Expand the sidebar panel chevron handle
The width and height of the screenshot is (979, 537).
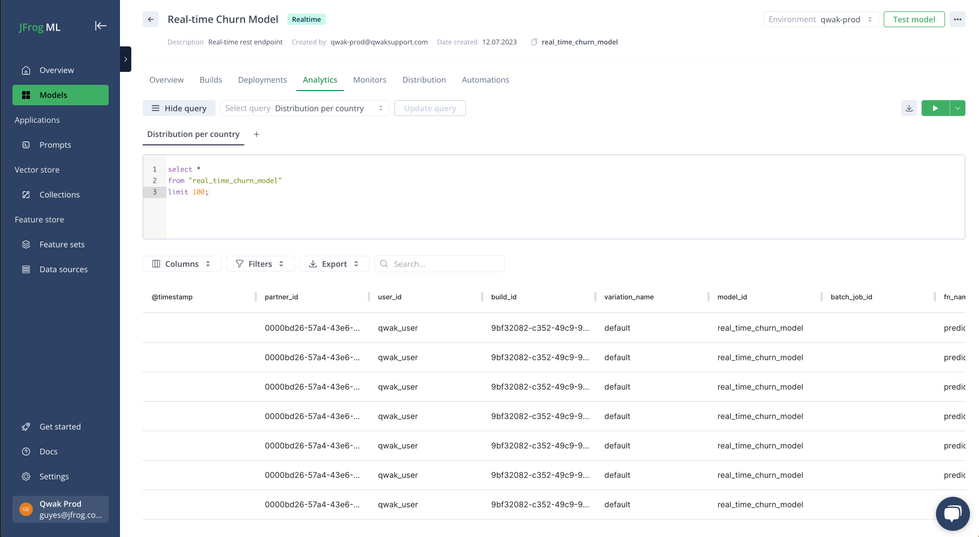[126, 59]
